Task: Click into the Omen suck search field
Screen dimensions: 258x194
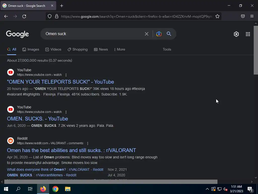Action: (x=94, y=34)
